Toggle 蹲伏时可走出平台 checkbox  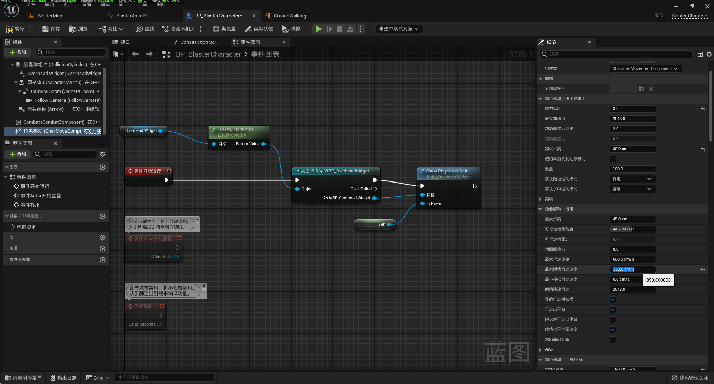pyautogui.click(x=613, y=320)
